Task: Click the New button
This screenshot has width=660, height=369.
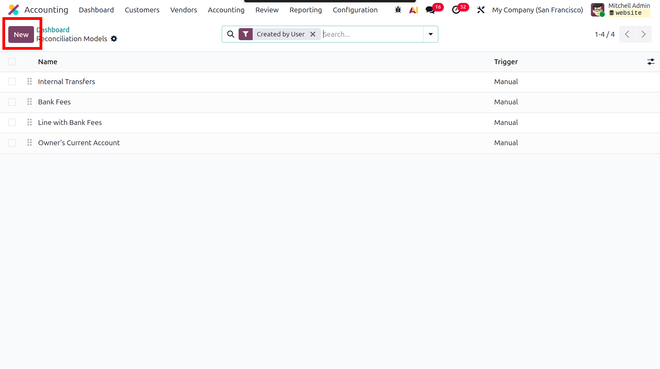Action: [21, 34]
